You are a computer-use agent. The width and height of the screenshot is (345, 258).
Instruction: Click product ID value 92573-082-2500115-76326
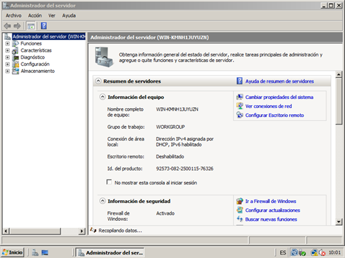coord(185,169)
